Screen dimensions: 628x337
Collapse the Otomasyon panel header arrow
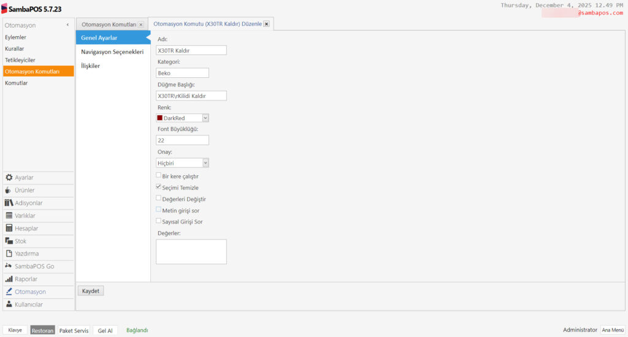[x=67, y=25]
